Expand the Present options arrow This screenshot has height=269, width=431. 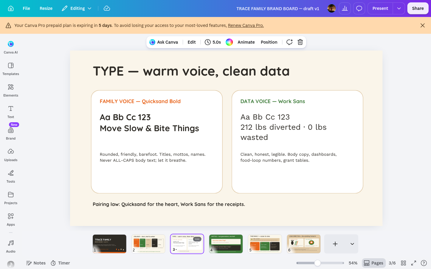pos(399,8)
